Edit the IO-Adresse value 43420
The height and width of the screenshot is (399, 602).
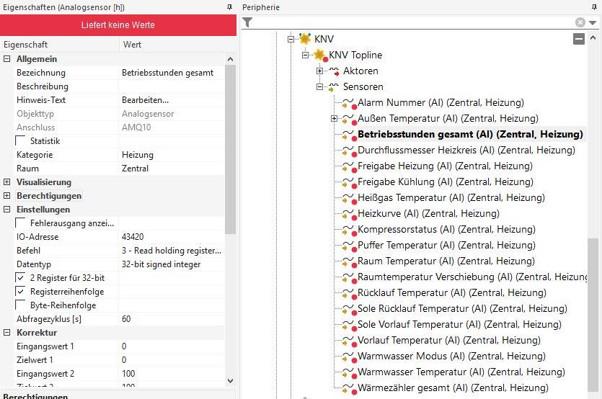tap(172, 237)
